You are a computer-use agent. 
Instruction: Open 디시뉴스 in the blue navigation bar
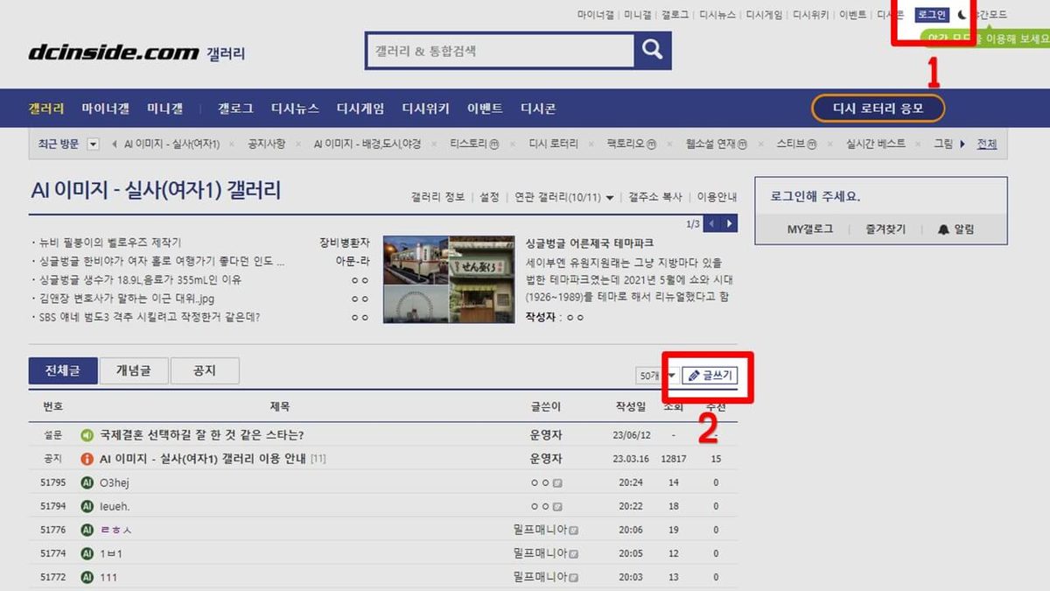click(295, 109)
